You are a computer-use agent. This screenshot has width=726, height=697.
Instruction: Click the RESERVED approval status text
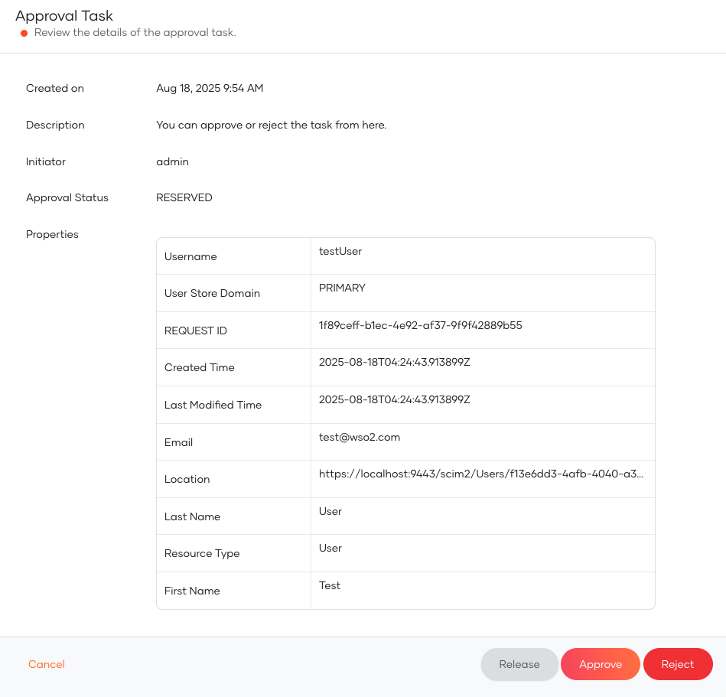[184, 197]
